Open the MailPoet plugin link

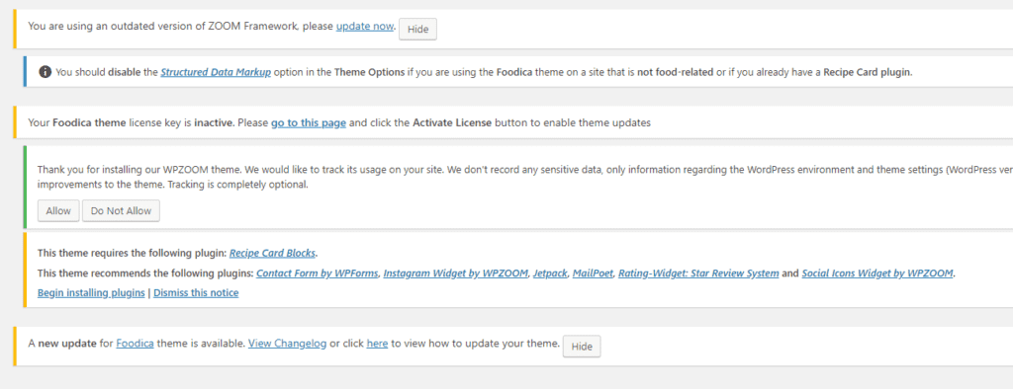click(594, 272)
